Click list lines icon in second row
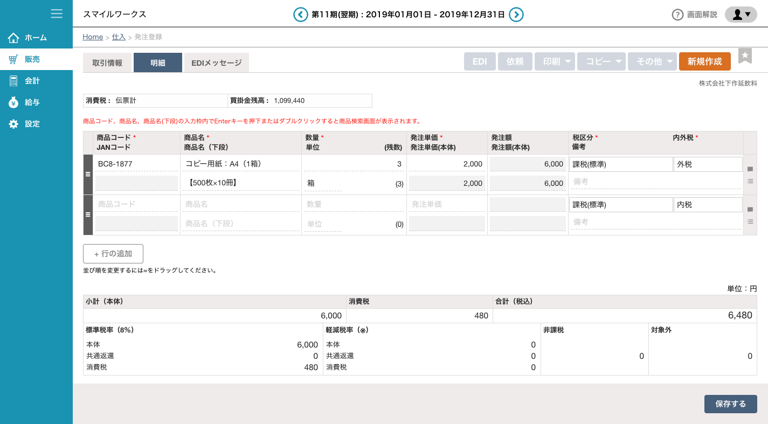The width and height of the screenshot is (768, 424). point(750,221)
